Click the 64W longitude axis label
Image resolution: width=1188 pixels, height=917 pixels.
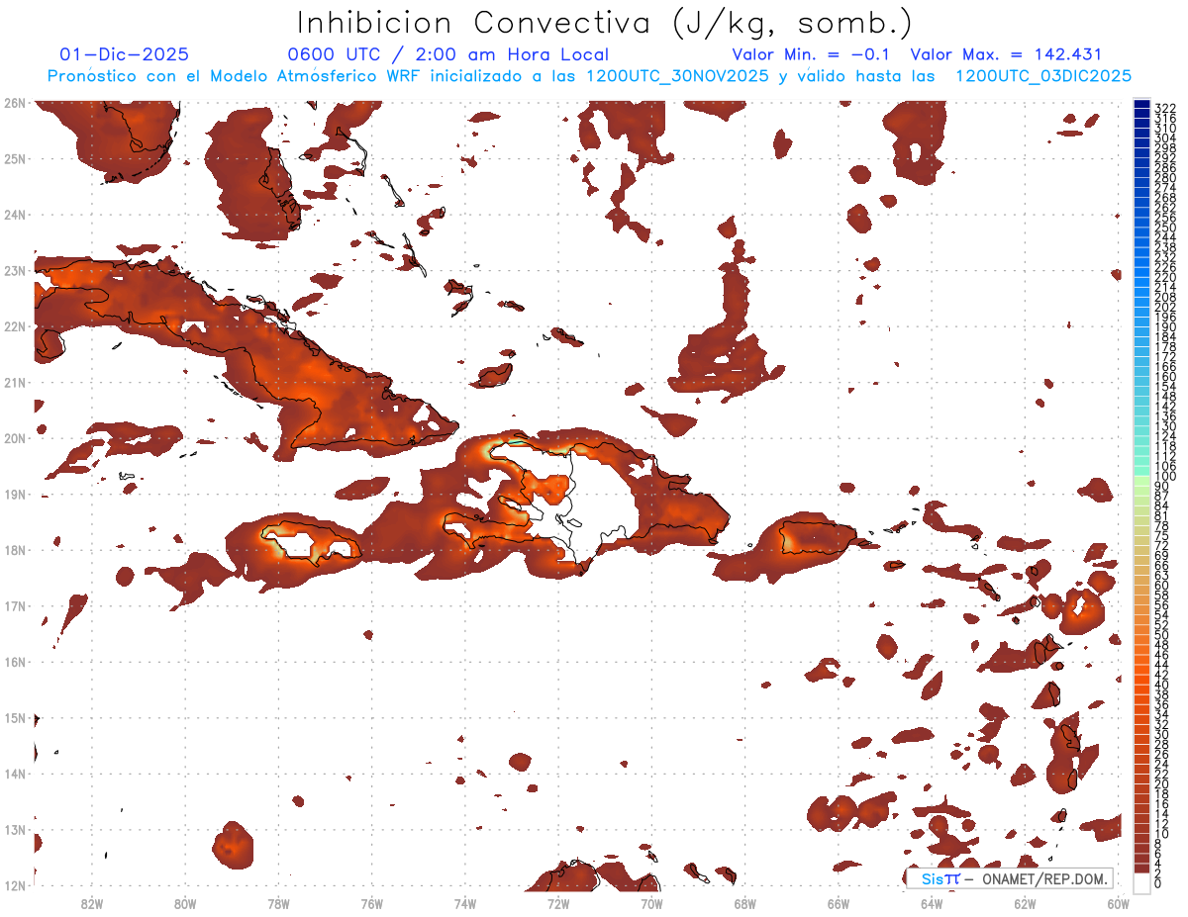[x=932, y=902]
